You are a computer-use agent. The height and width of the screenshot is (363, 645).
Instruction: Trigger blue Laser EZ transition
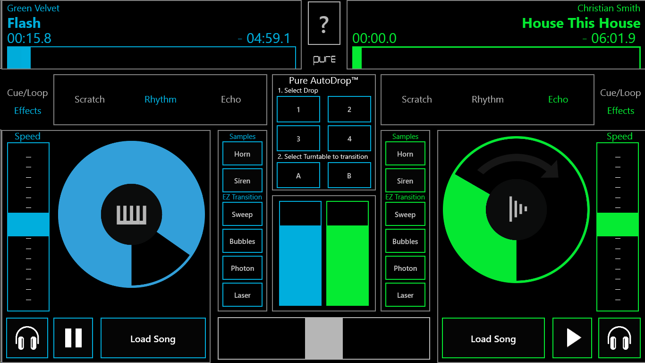click(242, 295)
